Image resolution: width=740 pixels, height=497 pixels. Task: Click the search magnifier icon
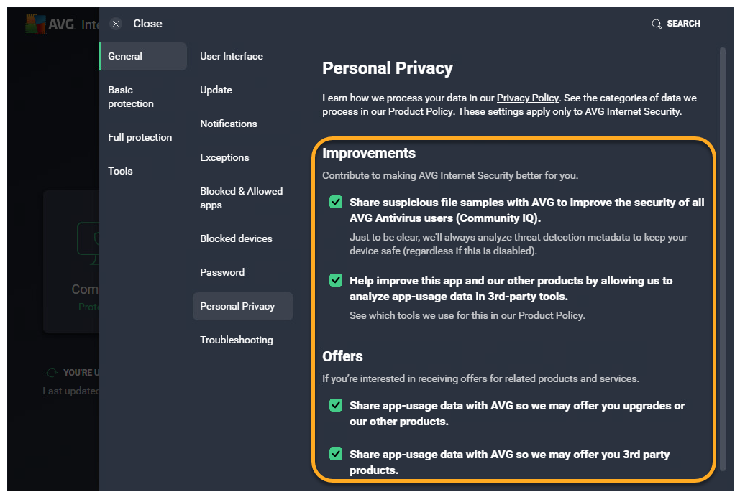[x=656, y=24]
